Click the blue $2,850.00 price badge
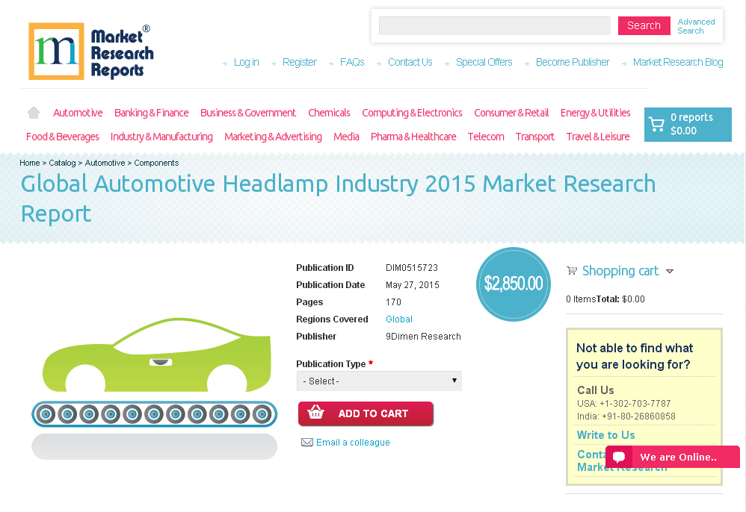The height and width of the screenshot is (512, 746). [513, 284]
